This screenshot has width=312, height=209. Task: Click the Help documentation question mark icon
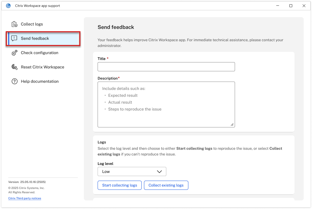tap(15, 81)
